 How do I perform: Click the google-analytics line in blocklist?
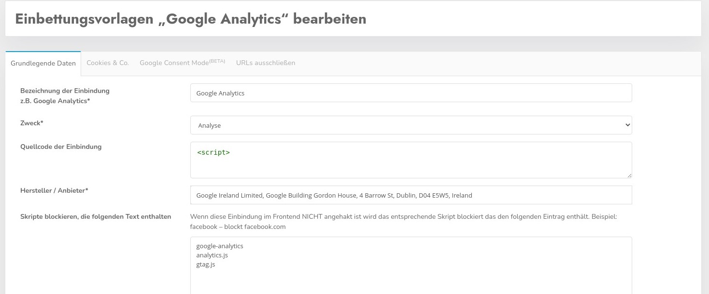(220, 246)
